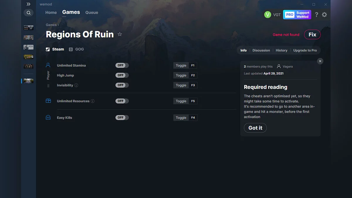Change the F5 hotkey binding
This screenshot has height=198, width=352.
193,101
